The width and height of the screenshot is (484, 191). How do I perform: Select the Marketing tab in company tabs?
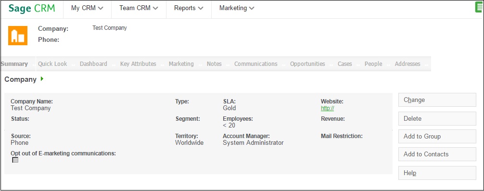(181, 64)
